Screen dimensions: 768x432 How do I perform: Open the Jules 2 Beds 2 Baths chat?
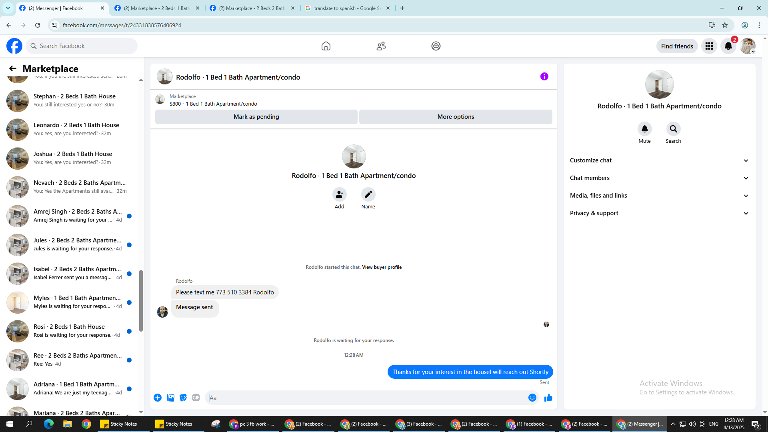click(x=70, y=244)
